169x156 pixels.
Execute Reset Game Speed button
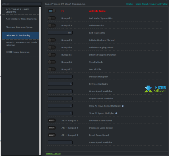(52, 135)
